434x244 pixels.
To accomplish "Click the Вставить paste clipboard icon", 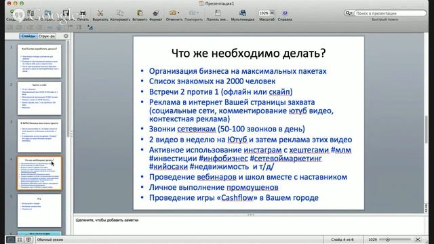I will (140, 13).
